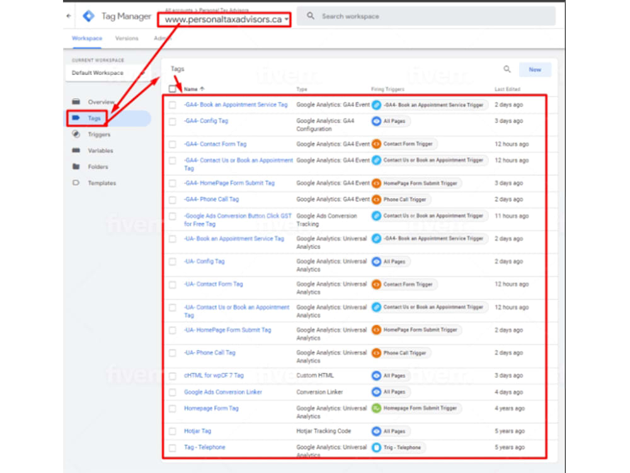Open Google Ads Conversion Button Click GST tag
This screenshot has width=630, height=473.
pyautogui.click(x=238, y=220)
